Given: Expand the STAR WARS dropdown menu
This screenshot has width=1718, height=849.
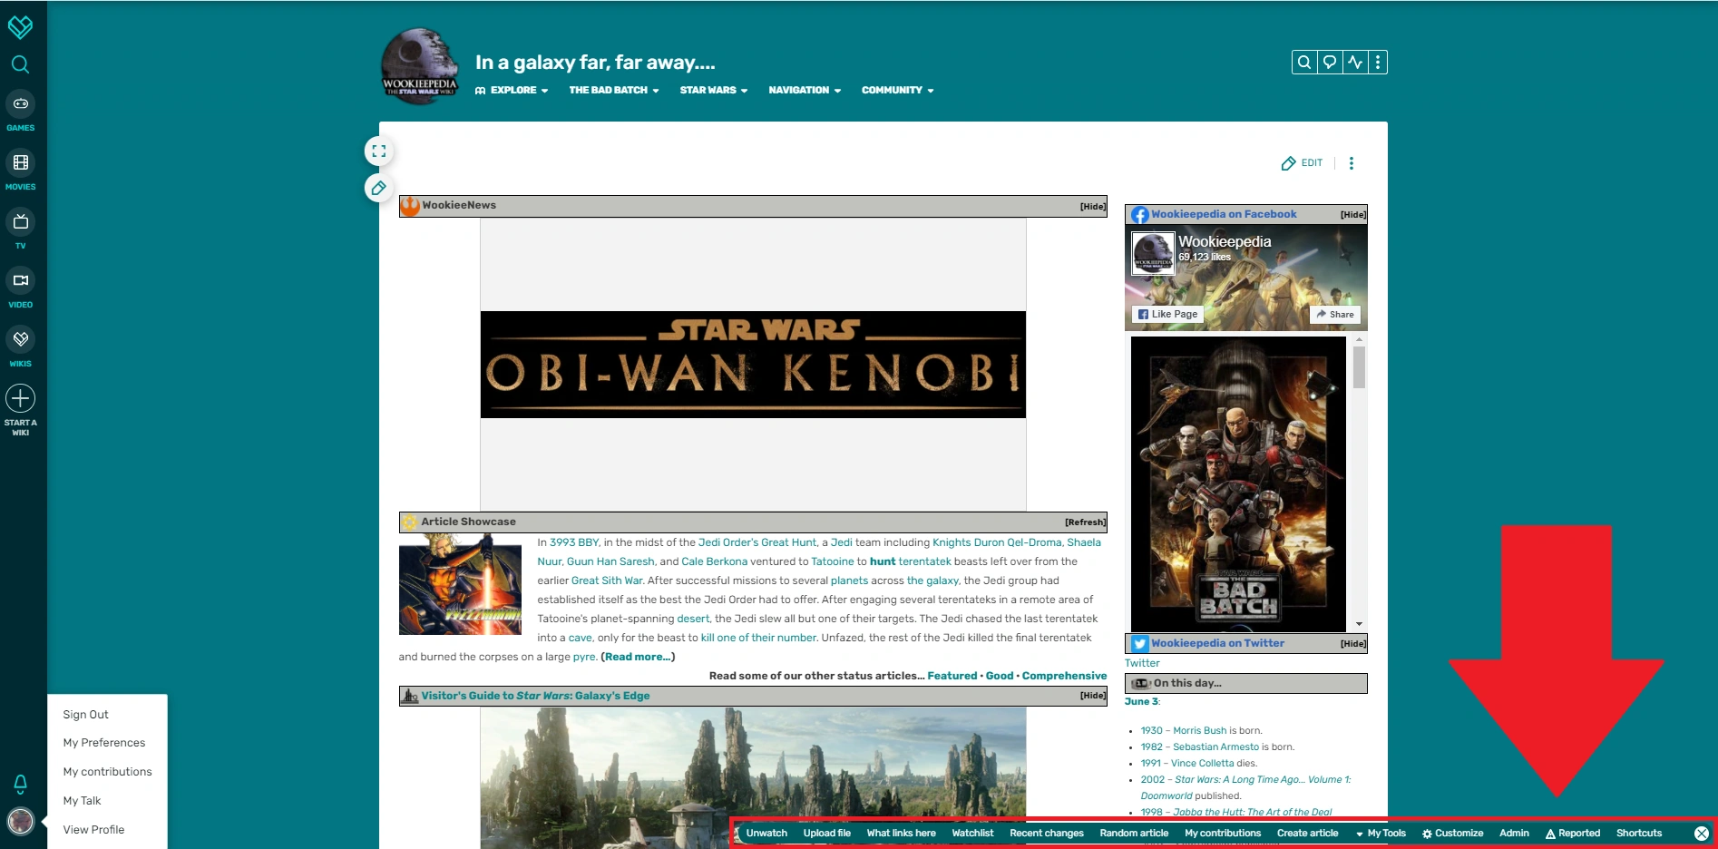Looking at the screenshot, I should (714, 91).
